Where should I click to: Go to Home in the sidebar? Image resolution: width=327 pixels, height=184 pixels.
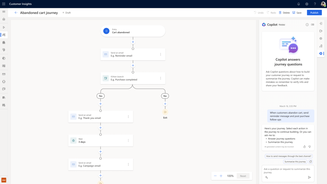[x=4, y=19]
